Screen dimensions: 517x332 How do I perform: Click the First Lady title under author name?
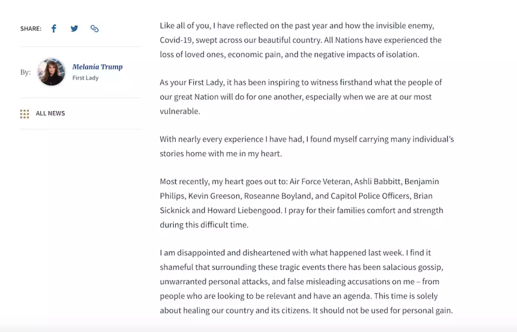point(85,78)
